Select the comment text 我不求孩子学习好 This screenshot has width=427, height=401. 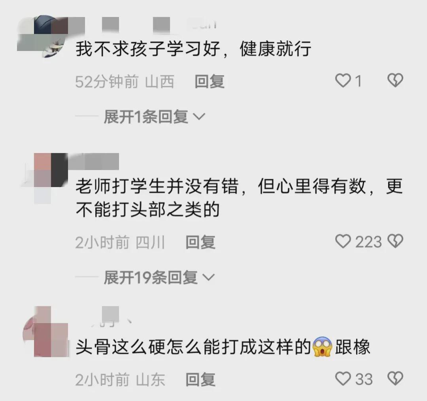click(147, 49)
